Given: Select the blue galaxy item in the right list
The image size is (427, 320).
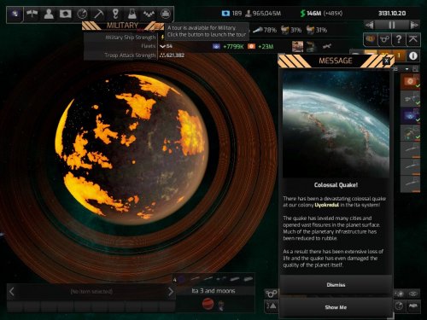Looking at the screenshot, I should pyautogui.click(x=410, y=116).
